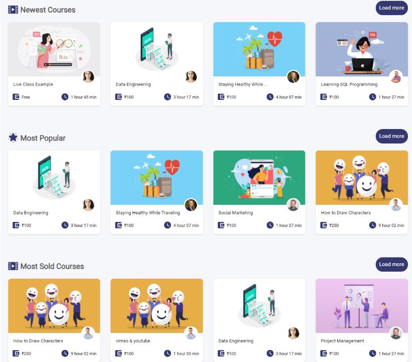
Task: Load more Most Popular courses
Action: click(x=391, y=136)
